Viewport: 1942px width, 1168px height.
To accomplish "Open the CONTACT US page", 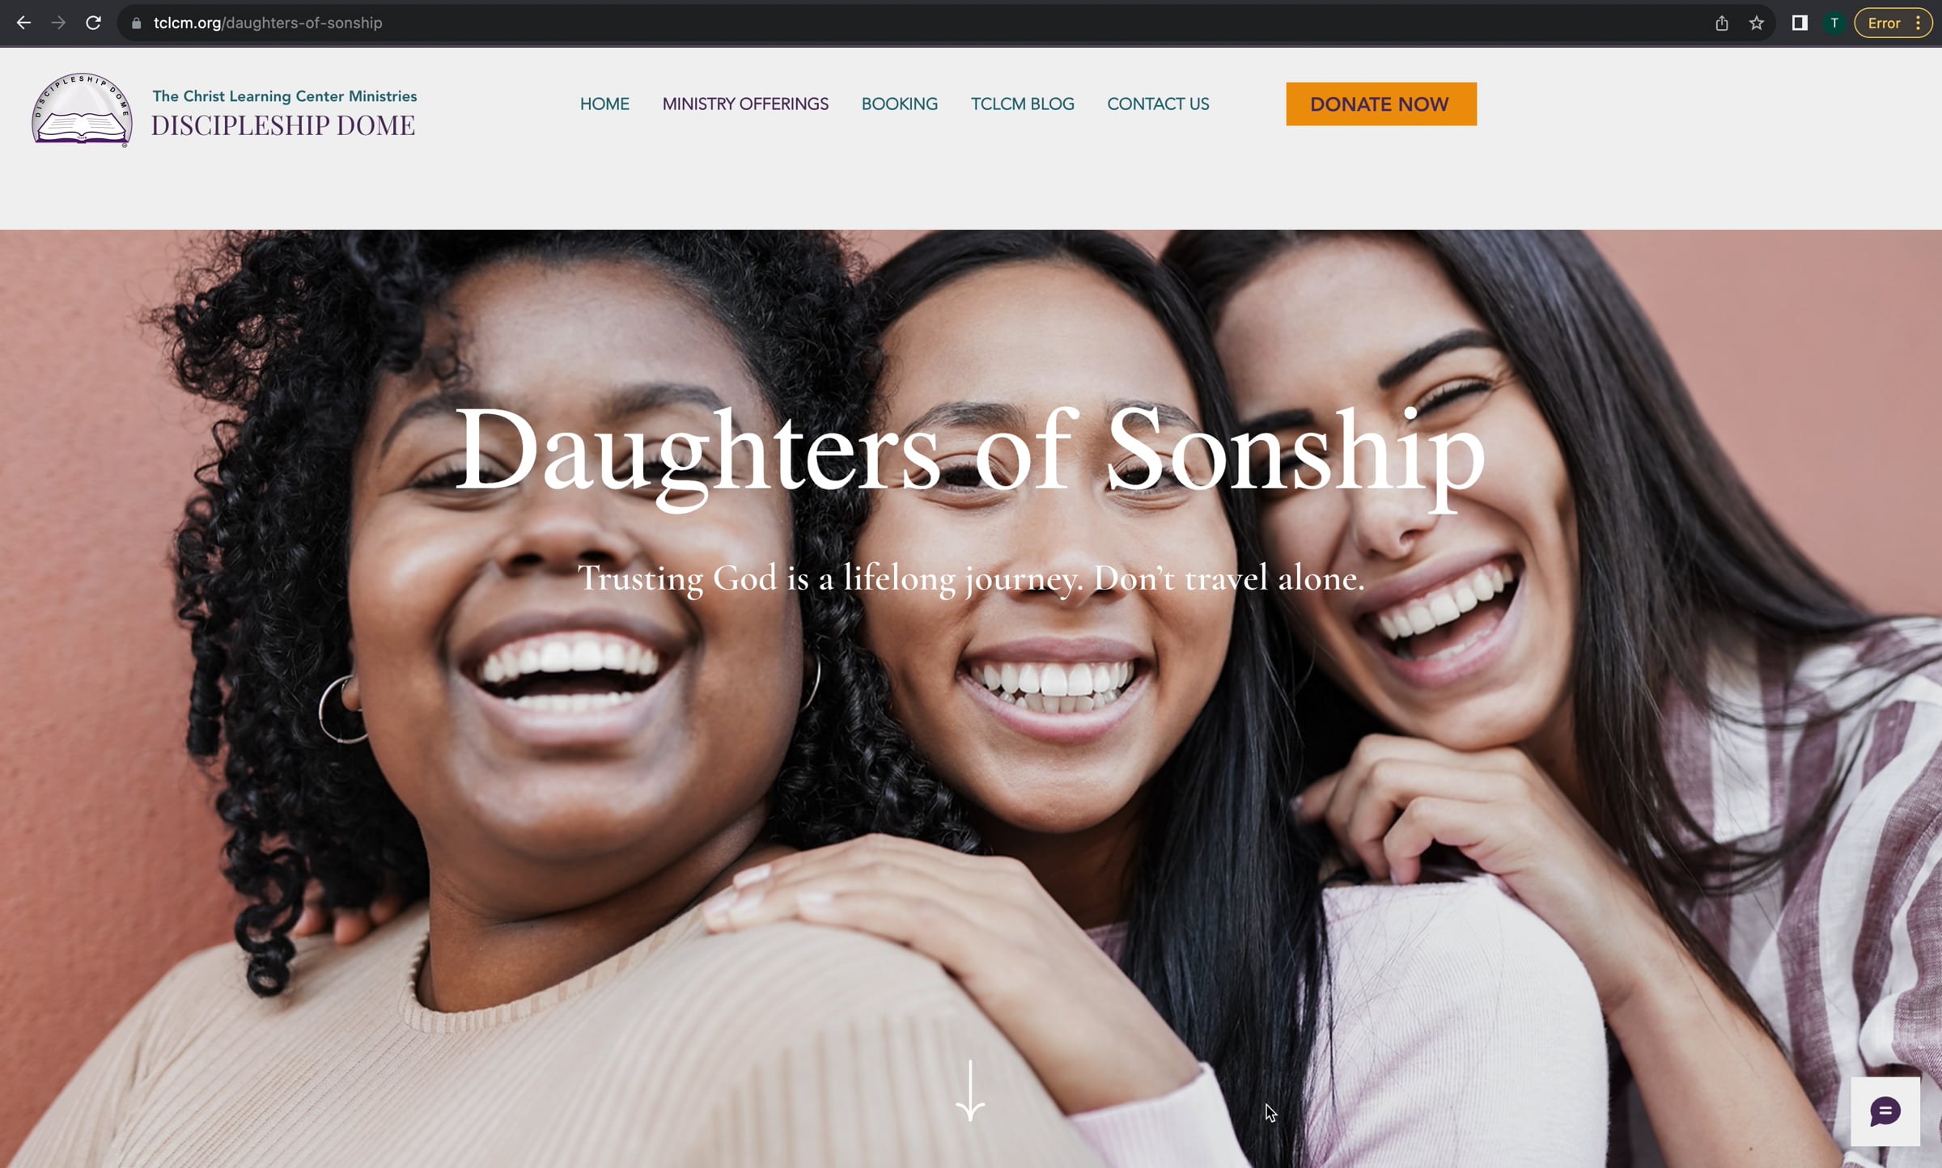I will coord(1158,104).
